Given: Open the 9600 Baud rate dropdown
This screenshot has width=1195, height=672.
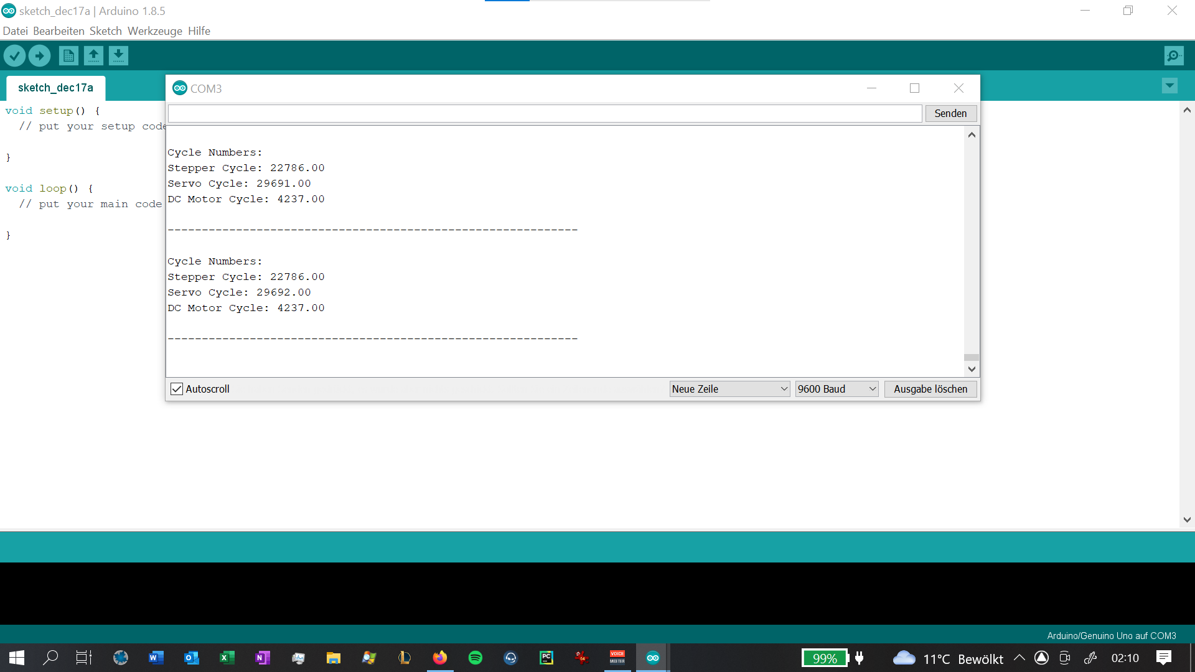Looking at the screenshot, I should click(x=836, y=389).
